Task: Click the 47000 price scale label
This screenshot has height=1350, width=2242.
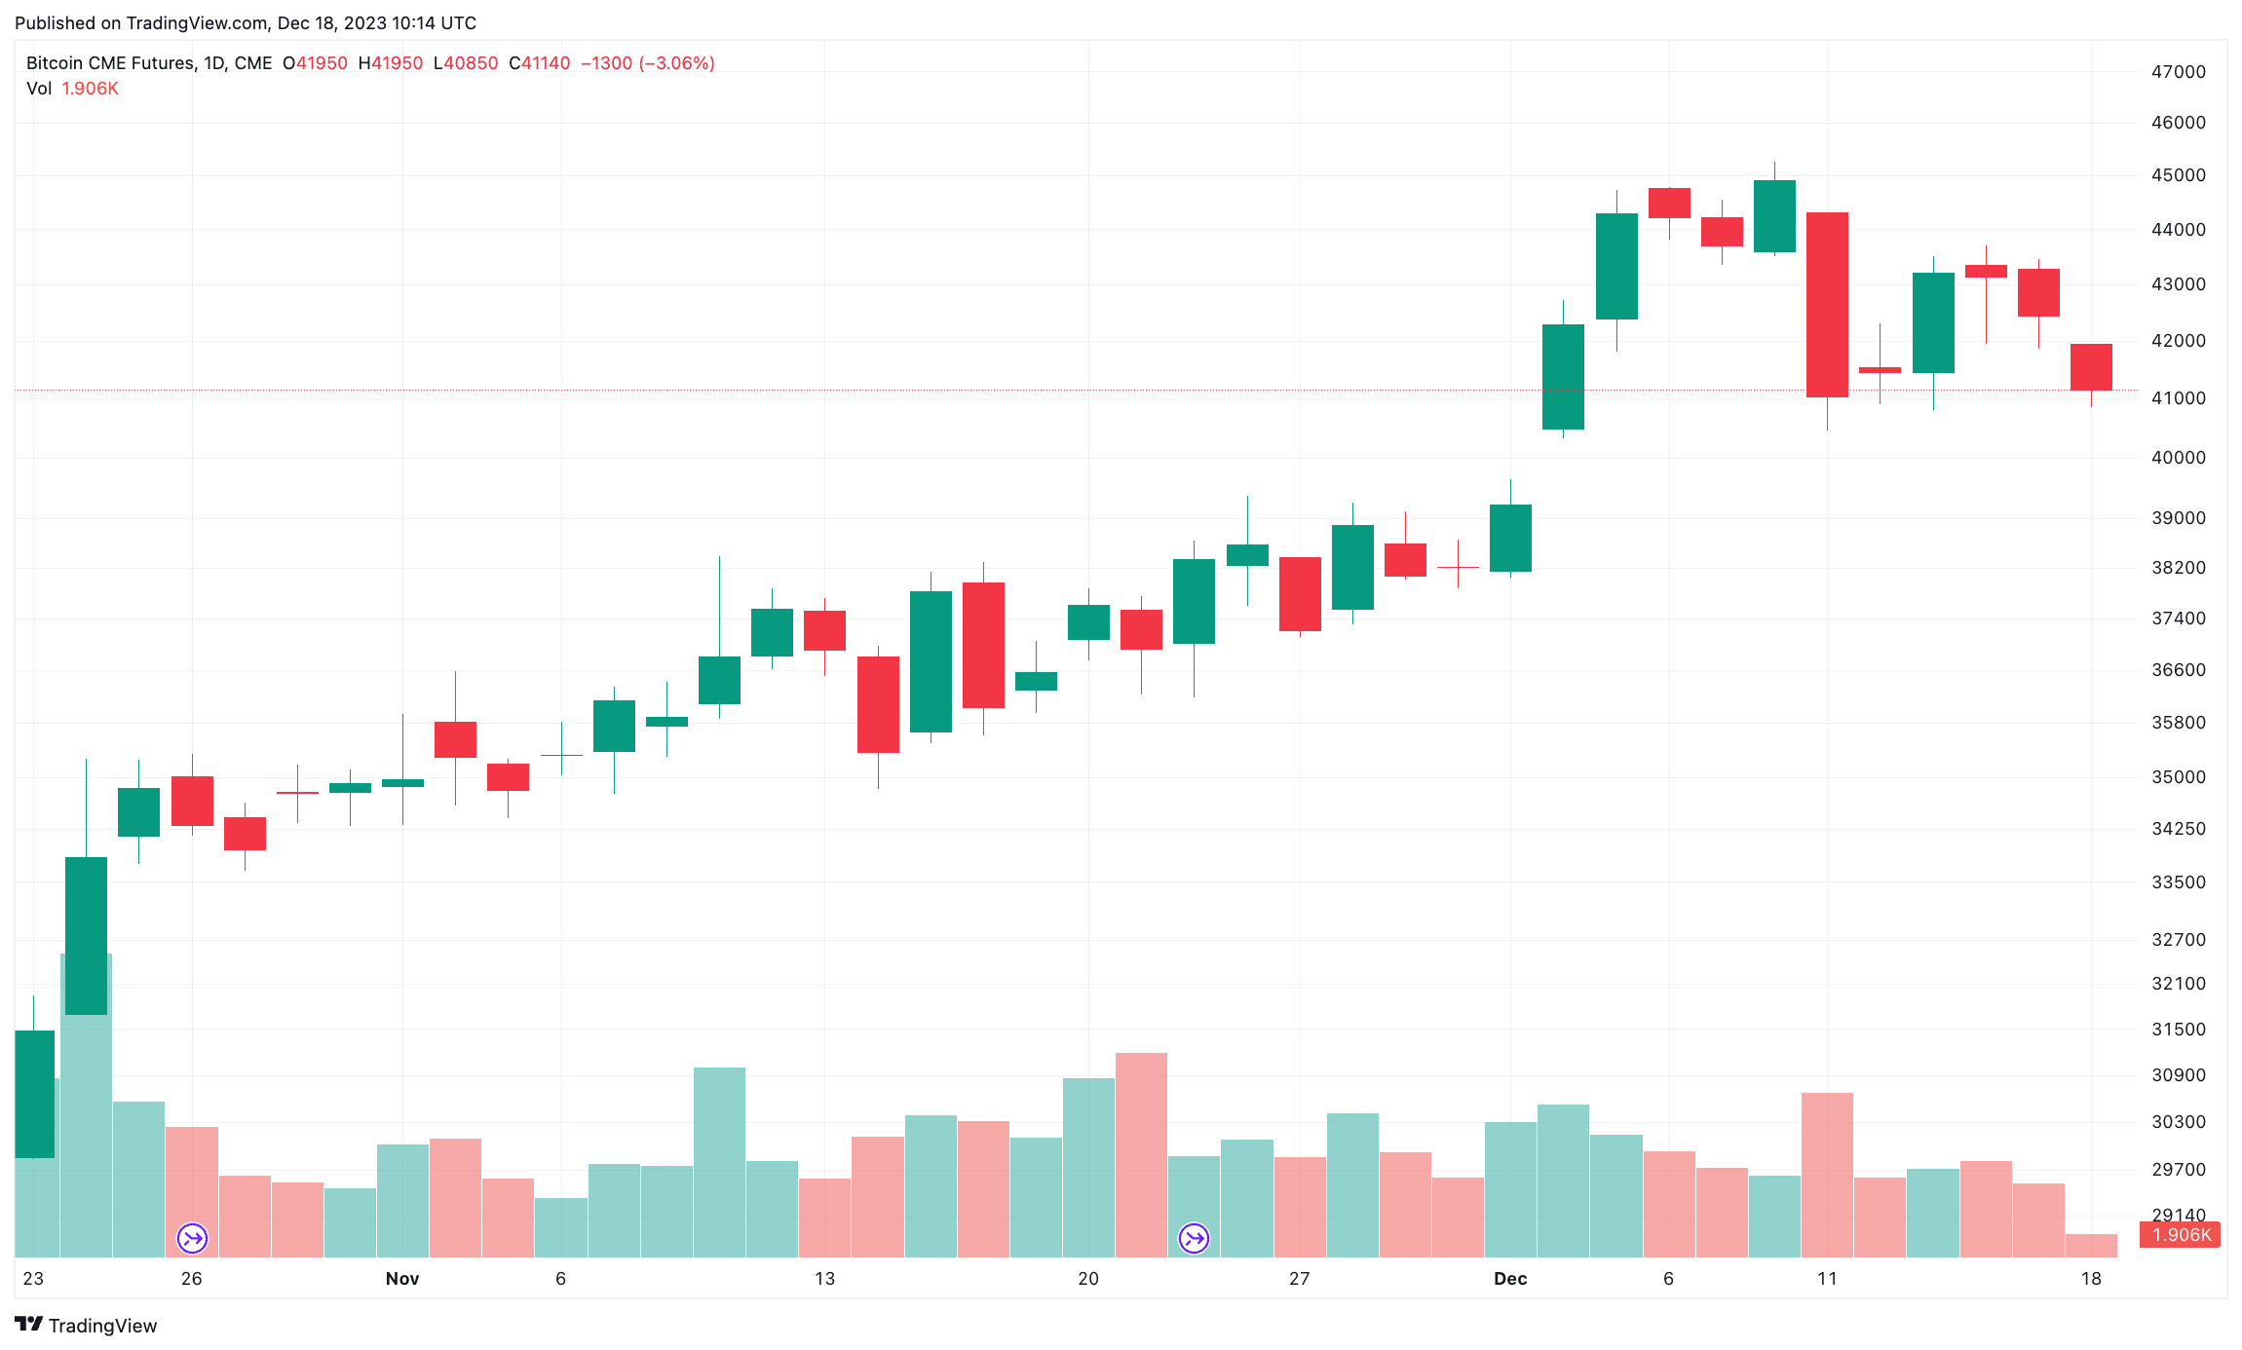Action: pyautogui.click(x=2179, y=72)
